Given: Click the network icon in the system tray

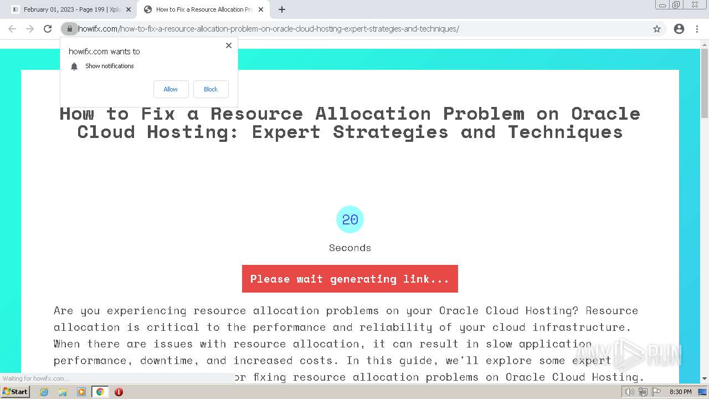Looking at the screenshot, I should [x=643, y=392].
